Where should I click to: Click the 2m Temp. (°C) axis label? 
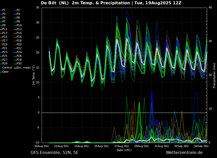point(34,75)
